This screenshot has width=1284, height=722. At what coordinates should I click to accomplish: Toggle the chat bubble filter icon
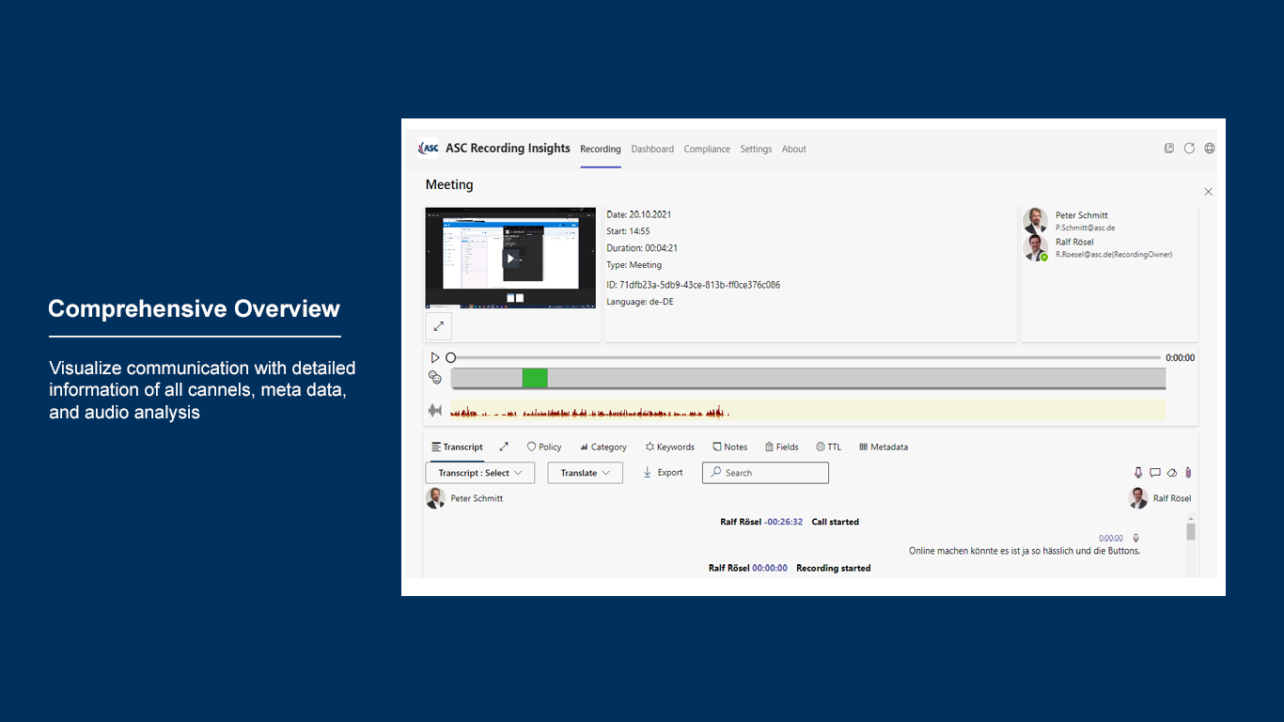pos(1155,473)
